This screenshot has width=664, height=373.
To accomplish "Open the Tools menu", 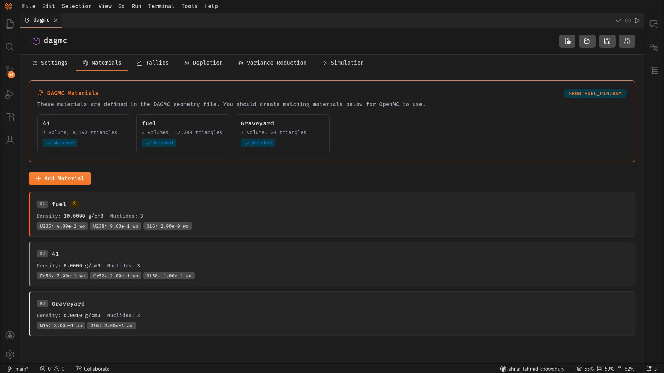I will point(190,6).
